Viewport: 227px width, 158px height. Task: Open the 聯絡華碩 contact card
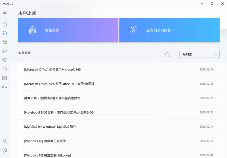tap(68, 30)
